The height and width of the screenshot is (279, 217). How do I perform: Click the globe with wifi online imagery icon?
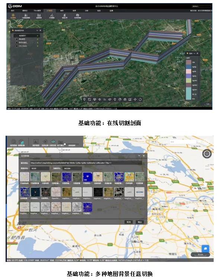[x=21, y=142]
